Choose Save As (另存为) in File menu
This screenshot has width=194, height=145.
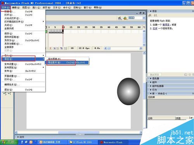pyautogui.click(x=23, y=40)
